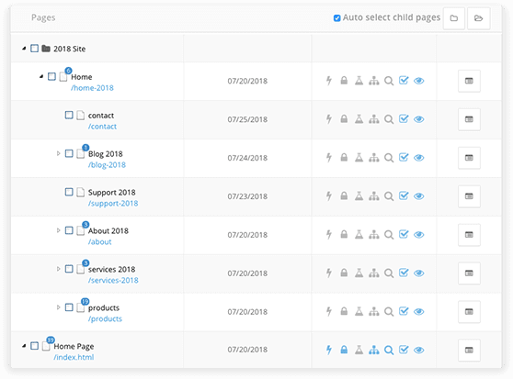Click the magnifier icon in About 2018 row
The image size is (513, 379).
[389, 235]
